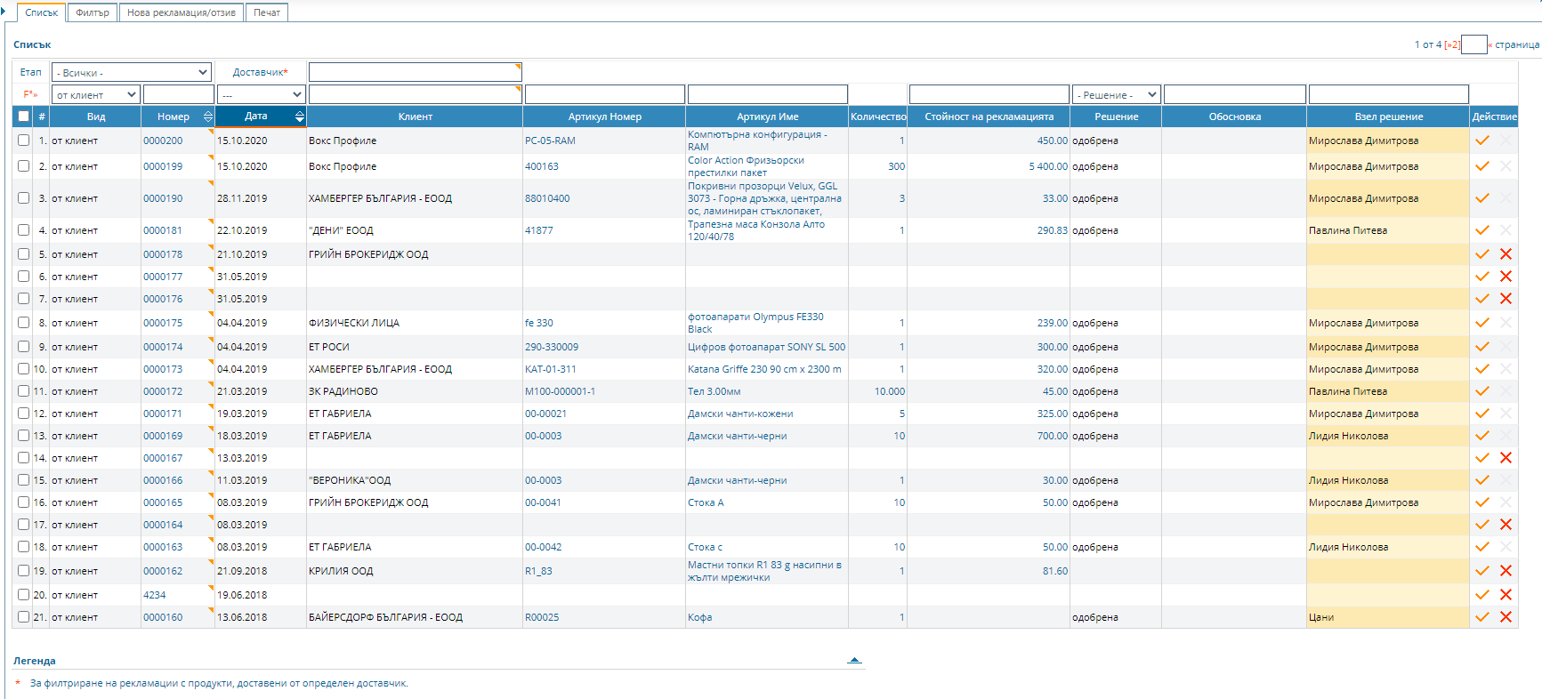The height and width of the screenshot is (699, 1542).
Task: Check the checkbox for row 3 (0000190)
Action: point(24,198)
